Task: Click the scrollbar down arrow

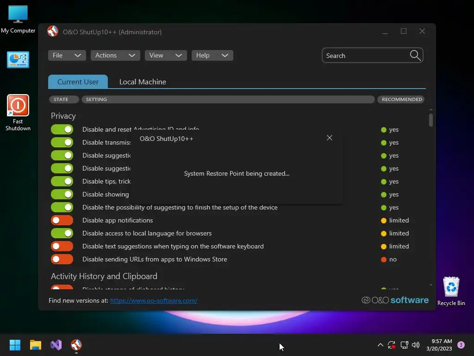Action: [x=431, y=285]
